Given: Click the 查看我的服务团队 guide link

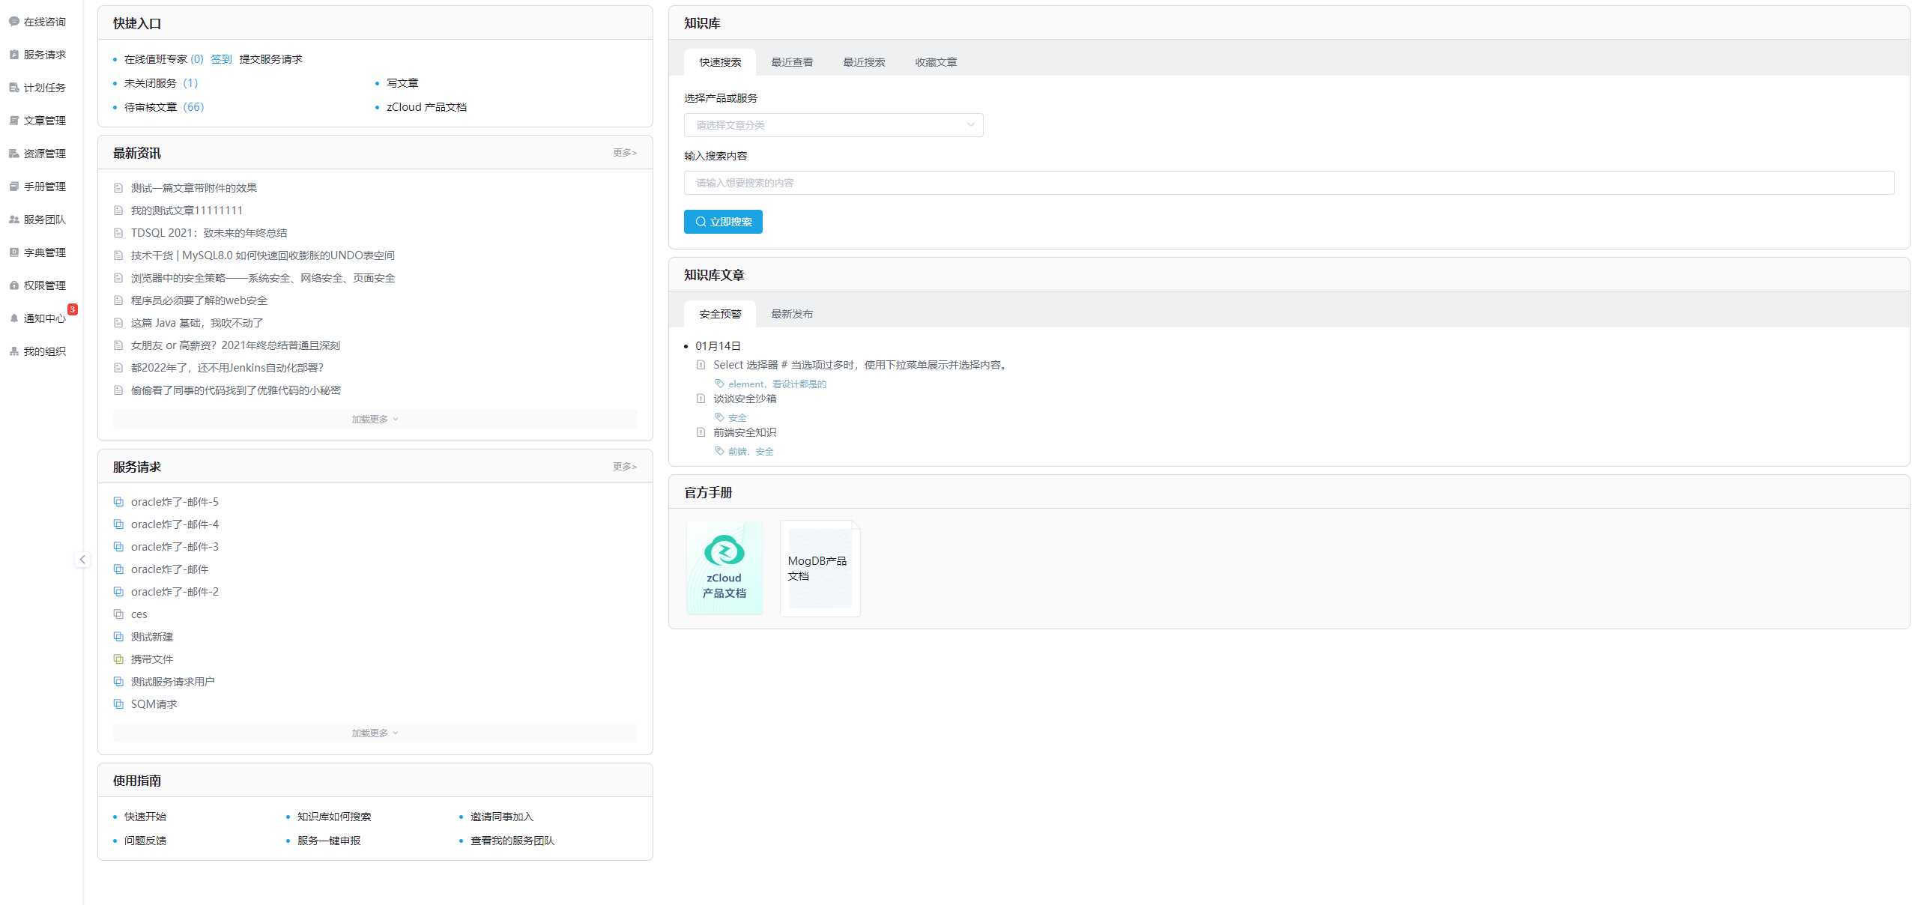Looking at the screenshot, I should (x=512, y=841).
